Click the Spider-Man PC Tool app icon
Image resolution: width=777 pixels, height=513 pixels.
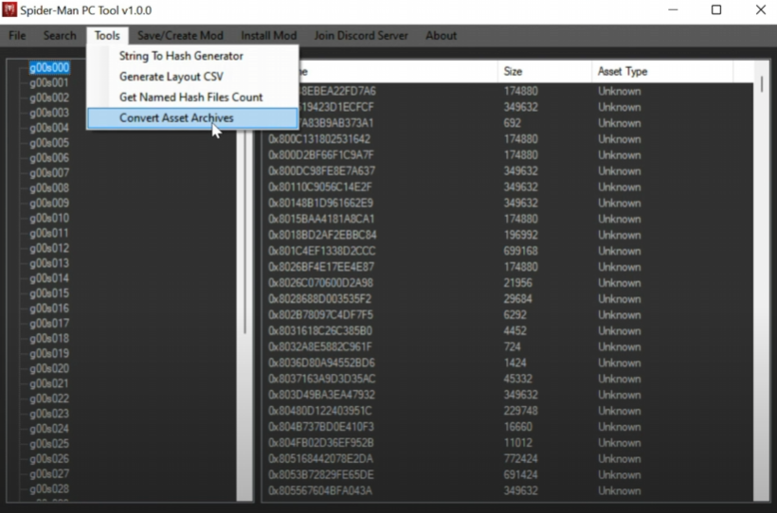(x=9, y=9)
